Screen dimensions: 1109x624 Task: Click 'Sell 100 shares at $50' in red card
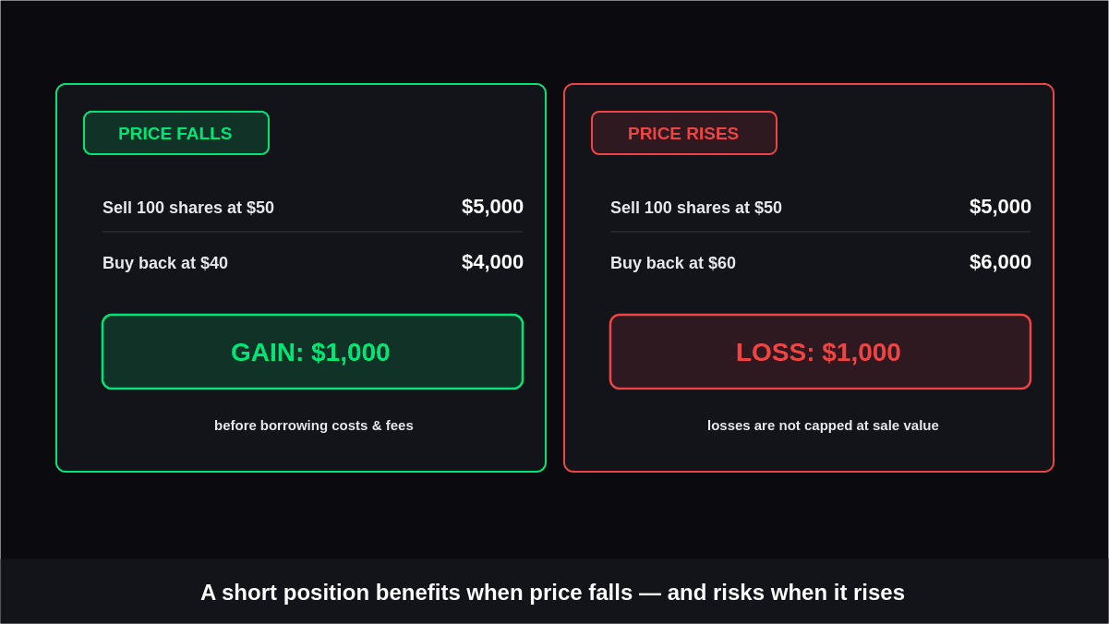696,208
